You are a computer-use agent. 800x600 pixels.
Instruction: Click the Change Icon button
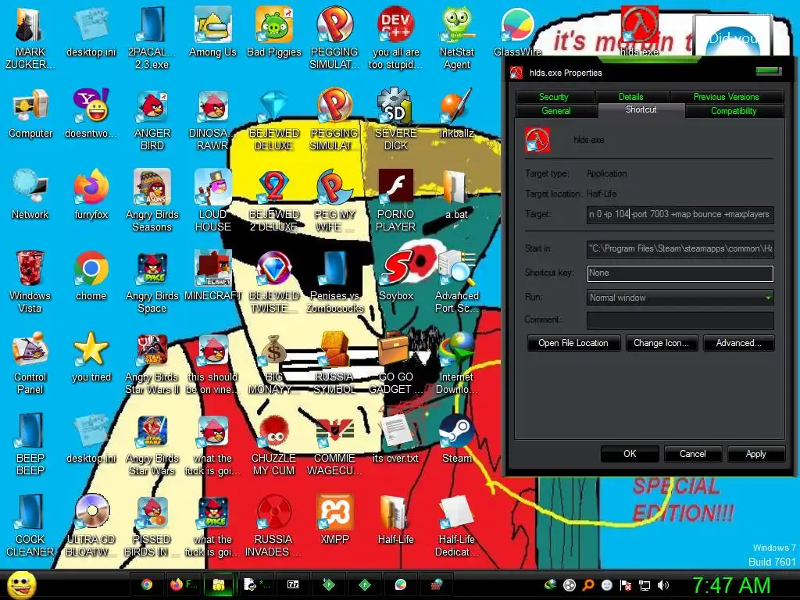click(661, 343)
